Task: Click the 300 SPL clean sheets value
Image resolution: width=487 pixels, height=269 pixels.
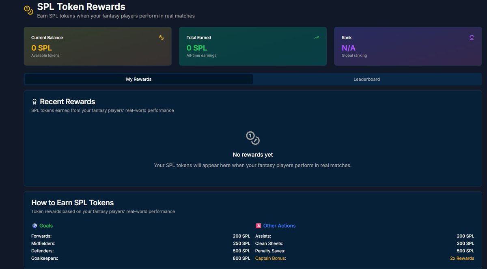Action: coord(465,243)
